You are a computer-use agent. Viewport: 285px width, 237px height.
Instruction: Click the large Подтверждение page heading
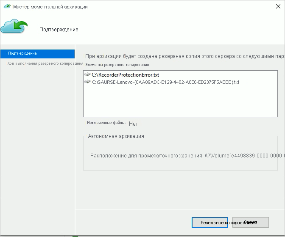click(59, 30)
